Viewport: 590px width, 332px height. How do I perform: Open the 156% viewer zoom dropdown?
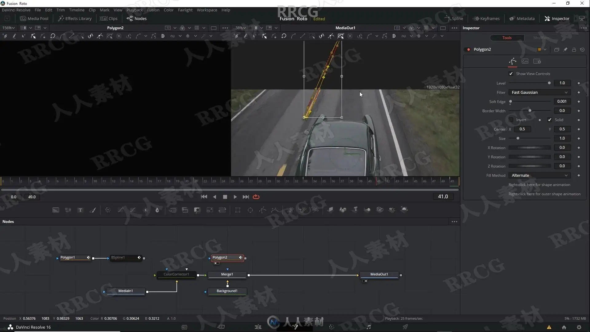click(9, 28)
